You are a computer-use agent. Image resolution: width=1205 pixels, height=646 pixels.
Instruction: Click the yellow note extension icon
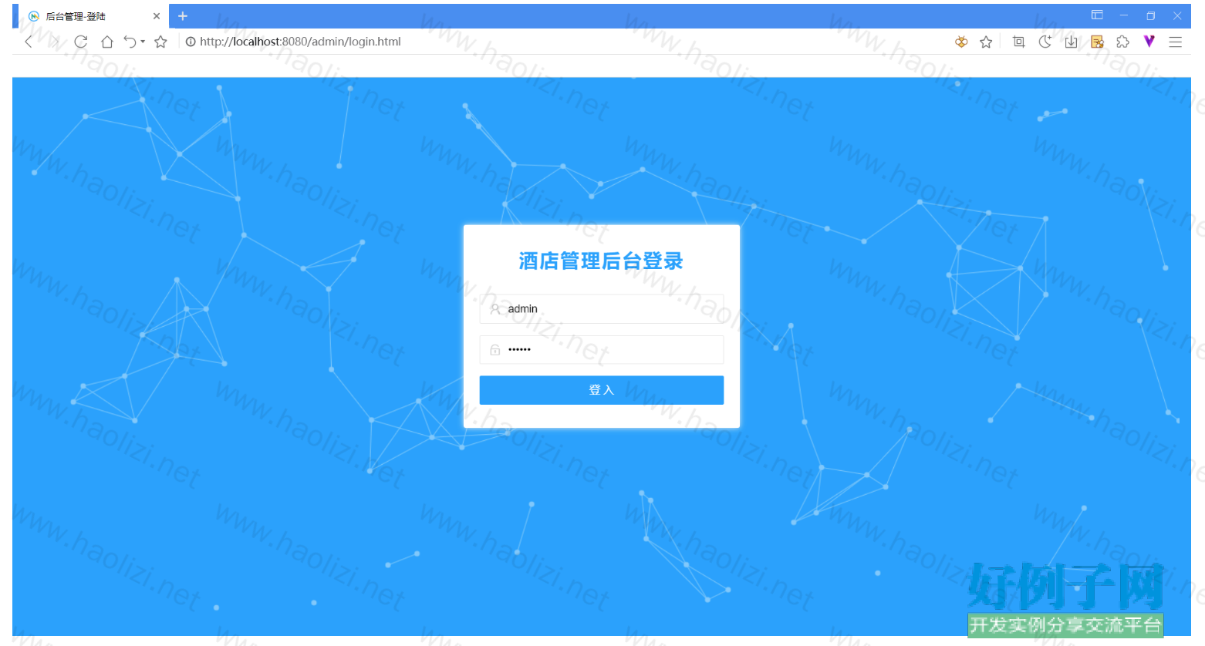[1097, 42]
